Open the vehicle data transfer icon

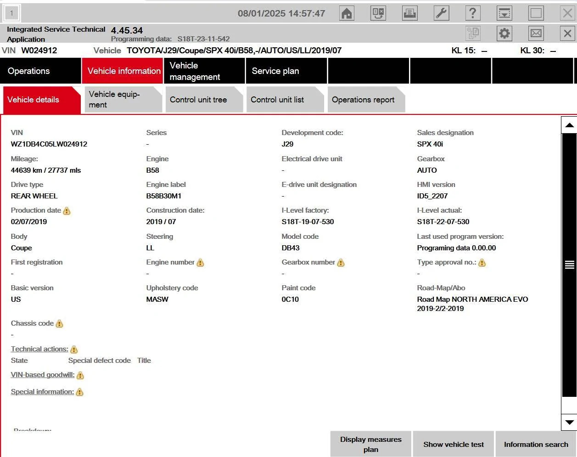tap(378, 13)
